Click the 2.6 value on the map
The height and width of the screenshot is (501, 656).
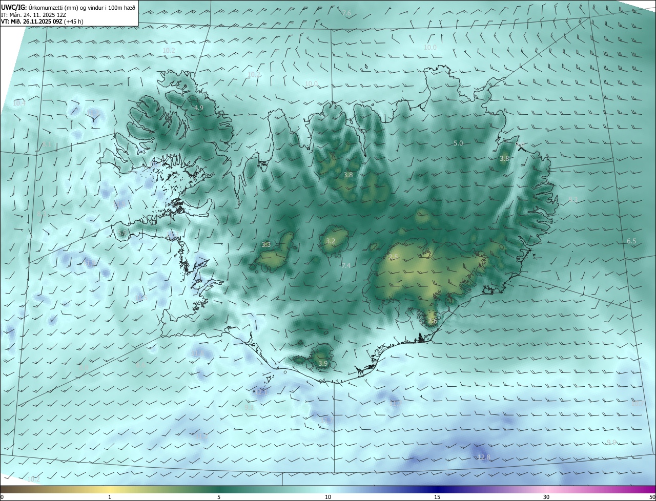coord(432,321)
